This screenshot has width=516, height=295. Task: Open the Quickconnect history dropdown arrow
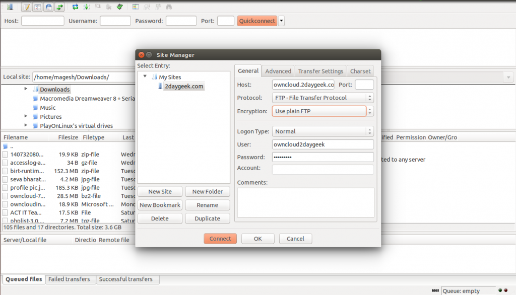point(281,21)
